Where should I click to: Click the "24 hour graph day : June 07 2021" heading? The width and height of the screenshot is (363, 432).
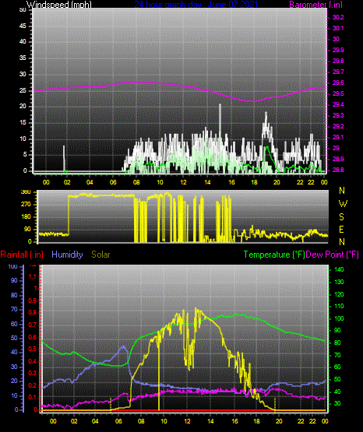click(196, 5)
